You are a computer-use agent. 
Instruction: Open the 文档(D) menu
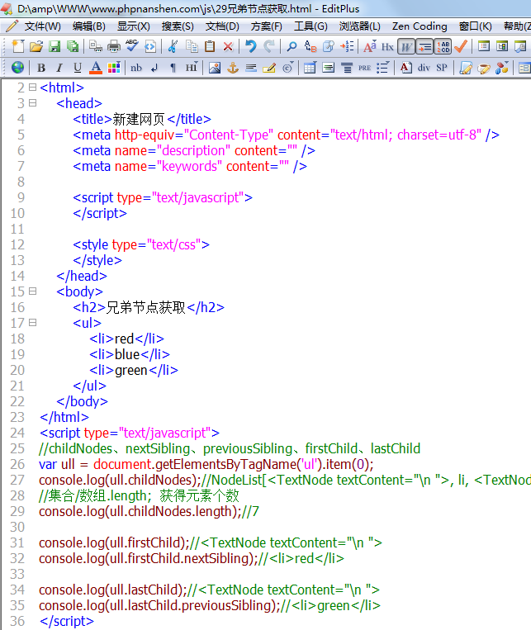click(x=222, y=26)
